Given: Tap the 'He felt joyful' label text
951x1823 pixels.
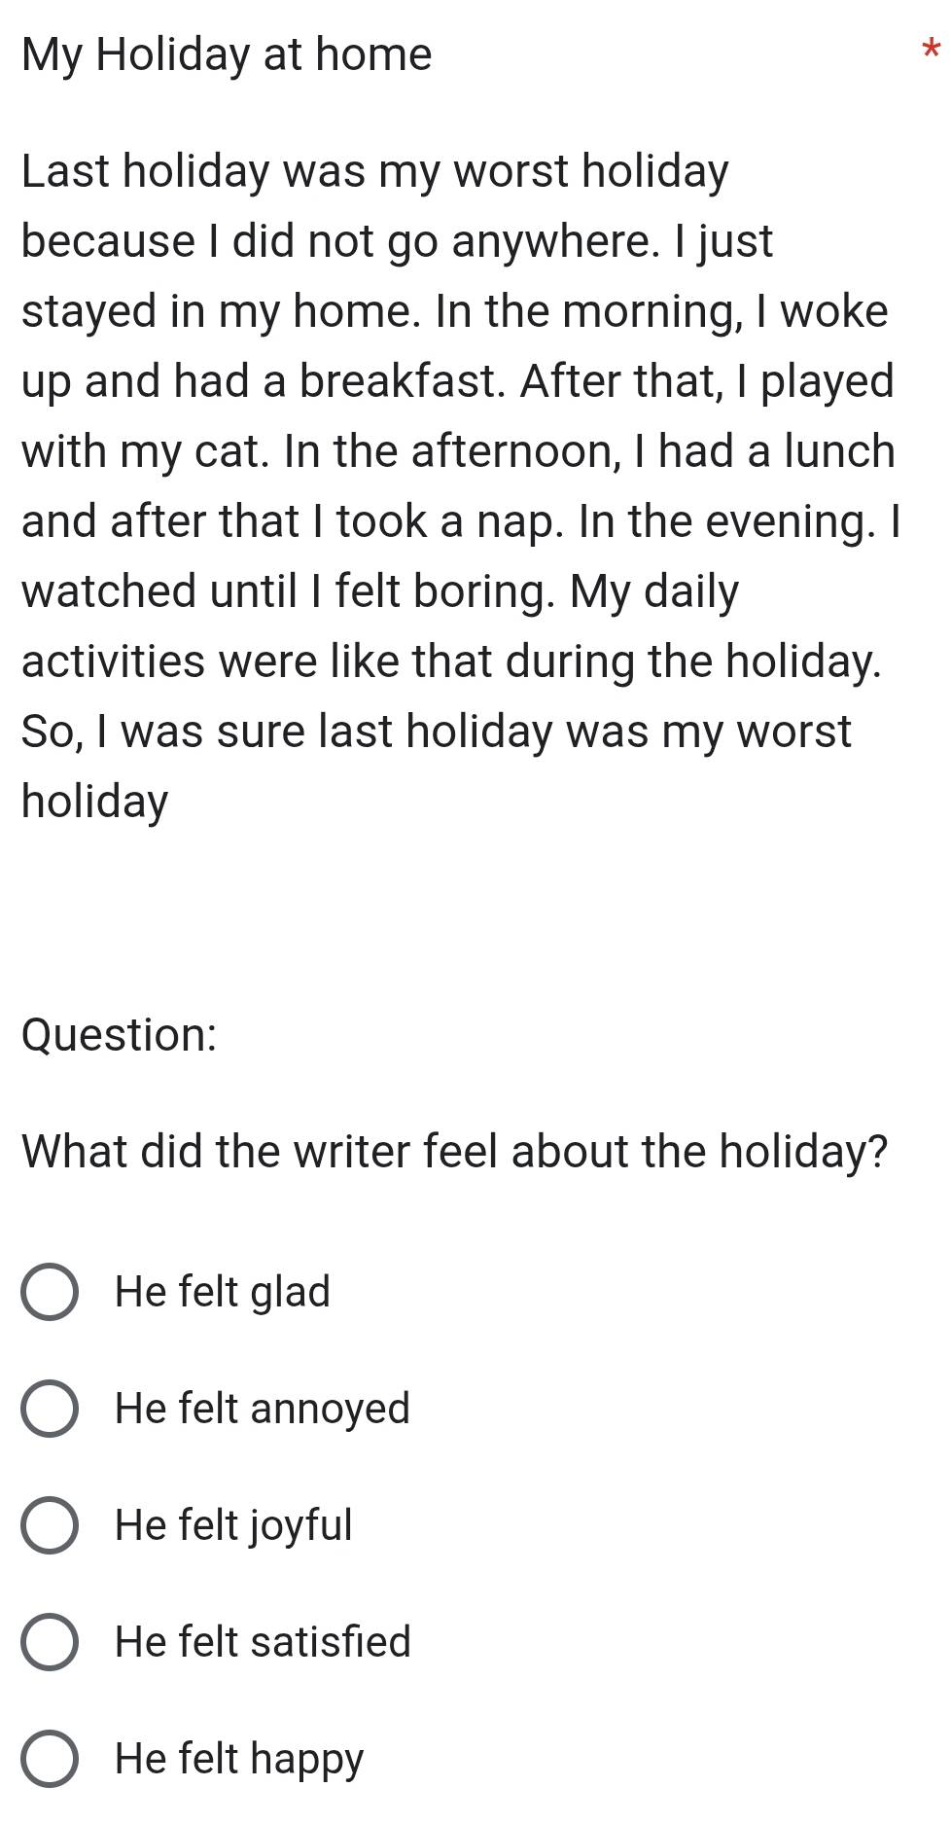Looking at the screenshot, I should [233, 1525].
